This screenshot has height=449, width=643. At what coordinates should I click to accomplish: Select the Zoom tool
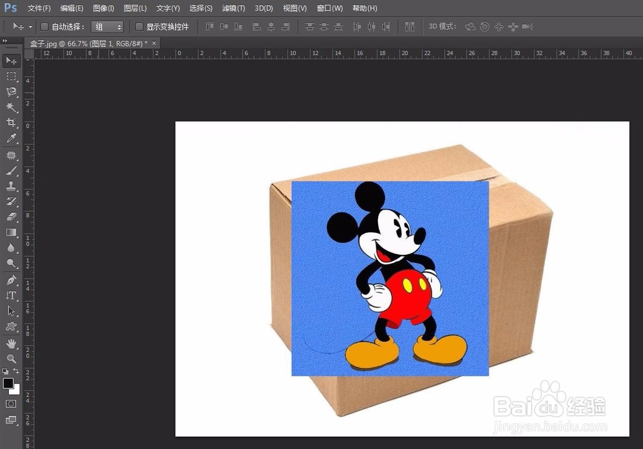click(x=11, y=359)
